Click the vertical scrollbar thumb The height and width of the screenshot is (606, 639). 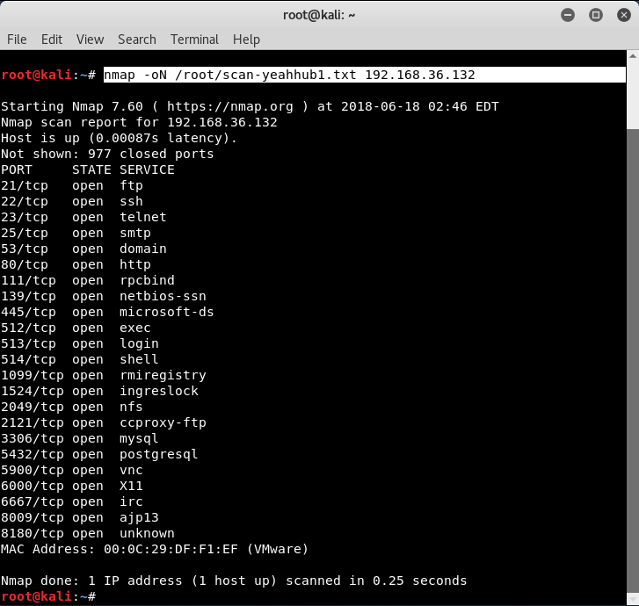pyautogui.click(x=633, y=360)
